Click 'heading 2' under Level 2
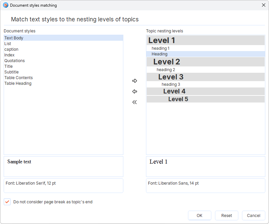The width and height of the screenshot is (269, 224). coord(166,70)
